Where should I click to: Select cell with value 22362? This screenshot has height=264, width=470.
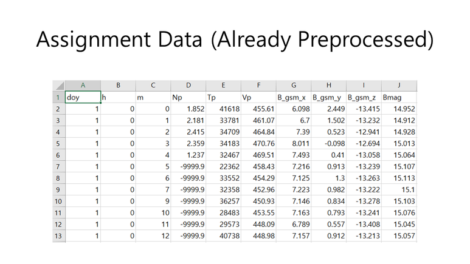(223, 167)
